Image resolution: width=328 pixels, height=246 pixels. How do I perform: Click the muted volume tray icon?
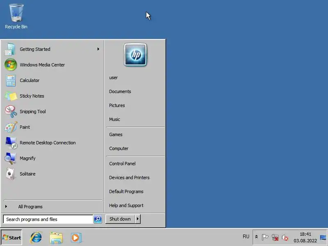point(285,237)
